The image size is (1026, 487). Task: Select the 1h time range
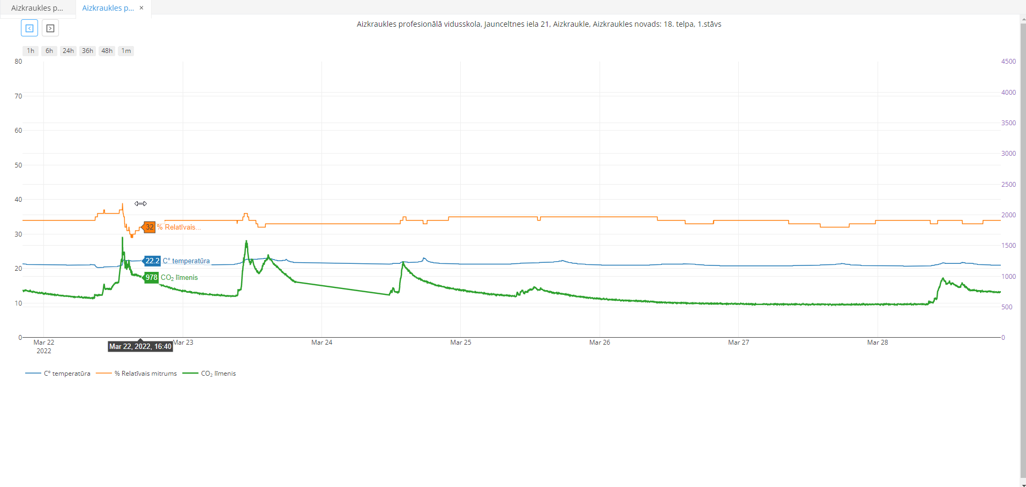[x=30, y=50]
